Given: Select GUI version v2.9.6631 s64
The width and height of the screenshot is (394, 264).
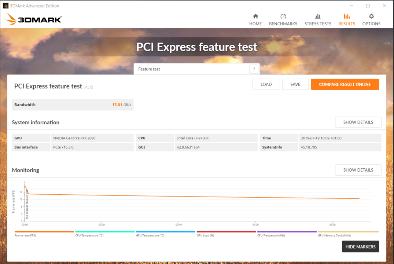Looking at the screenshot, I should coord(188,147).
